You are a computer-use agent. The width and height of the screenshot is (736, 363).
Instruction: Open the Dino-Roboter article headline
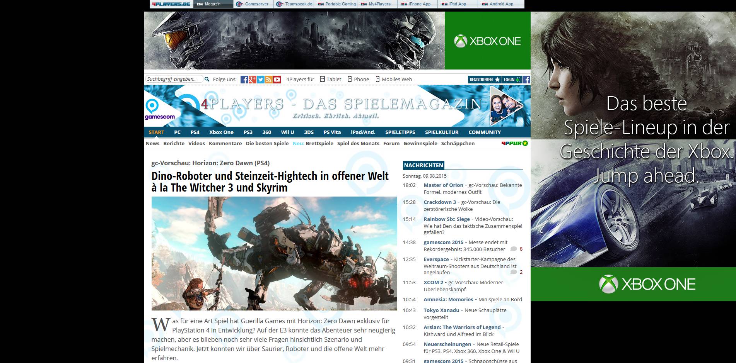pos(270,181)
